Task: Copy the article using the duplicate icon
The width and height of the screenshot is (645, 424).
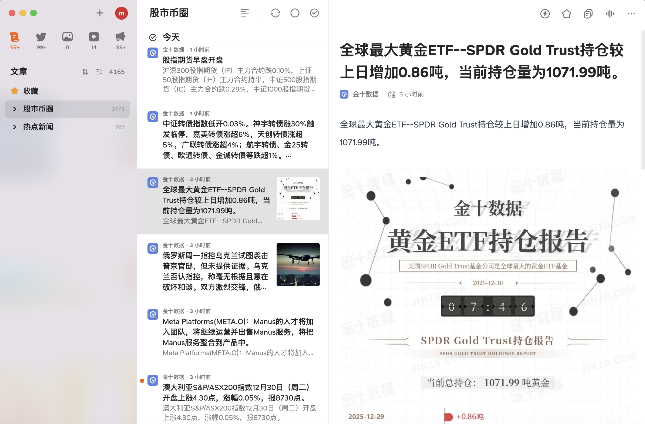Action: (588, 14)
